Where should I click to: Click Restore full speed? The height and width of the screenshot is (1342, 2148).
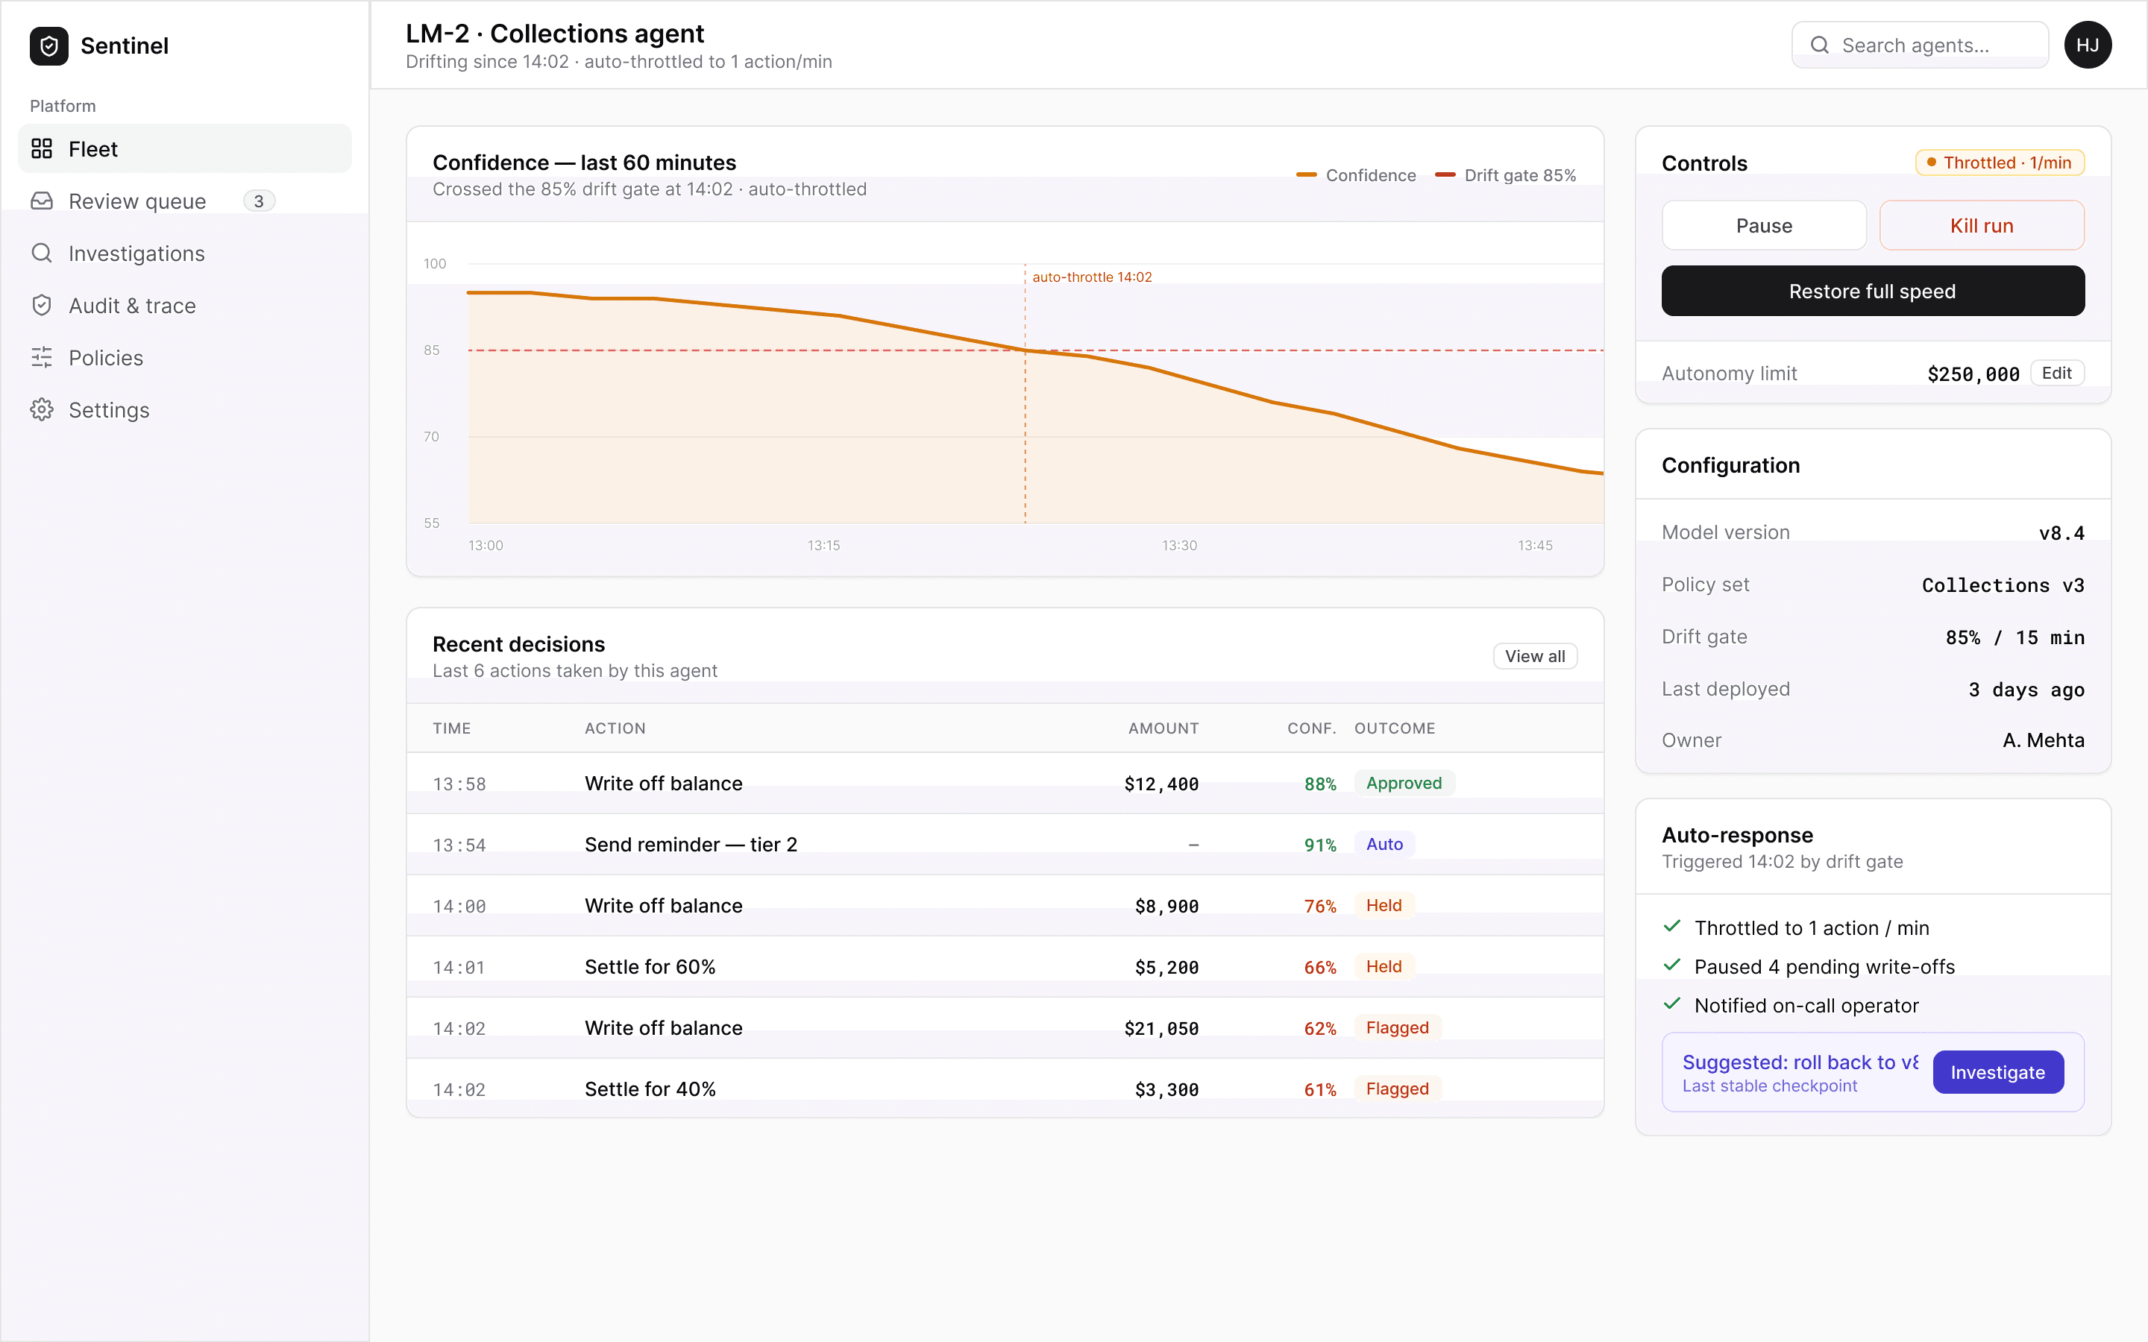tap(1873, 291)
